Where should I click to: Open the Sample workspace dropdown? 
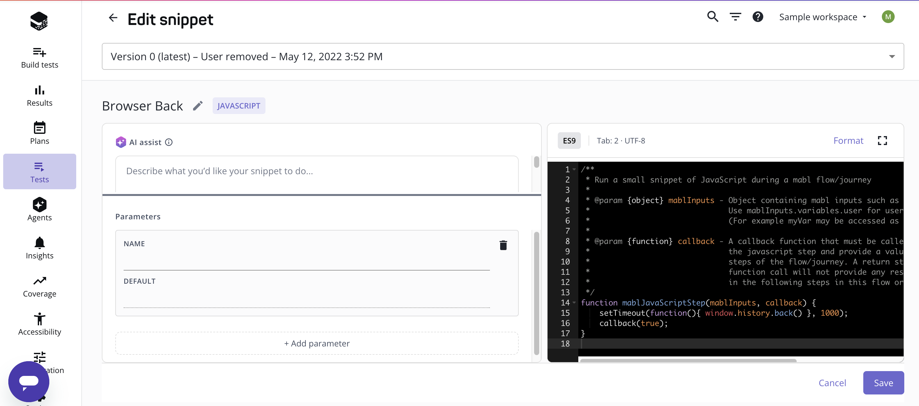point(823,17)
